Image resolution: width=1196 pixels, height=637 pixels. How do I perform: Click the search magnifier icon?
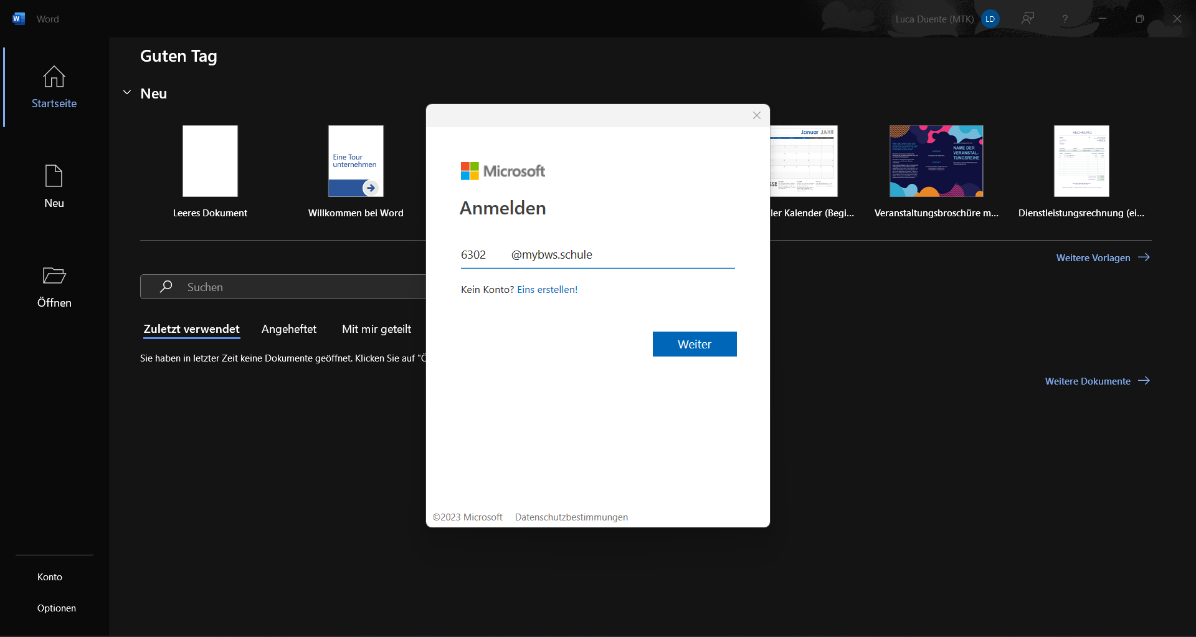point(166,287)
